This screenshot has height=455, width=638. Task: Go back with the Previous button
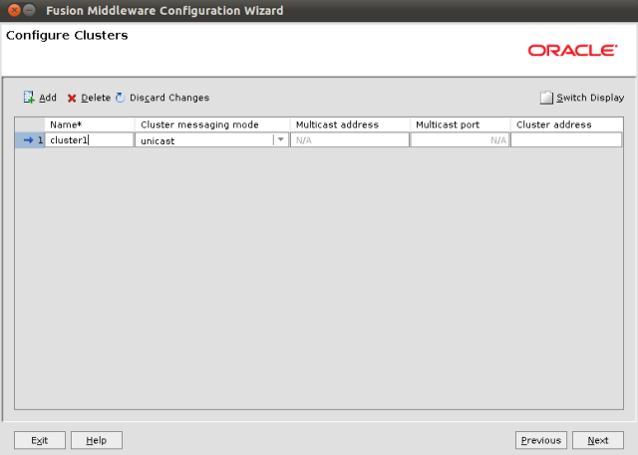point(540,440)
